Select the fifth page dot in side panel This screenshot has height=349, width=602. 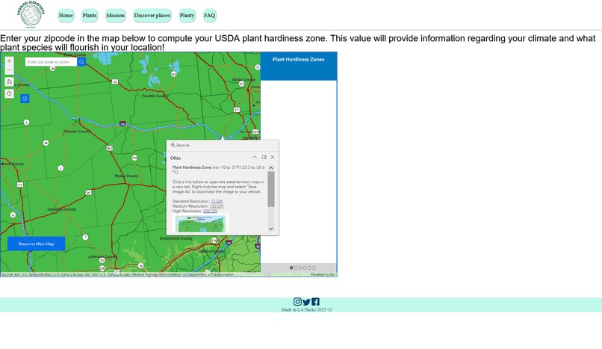[309, 268]
